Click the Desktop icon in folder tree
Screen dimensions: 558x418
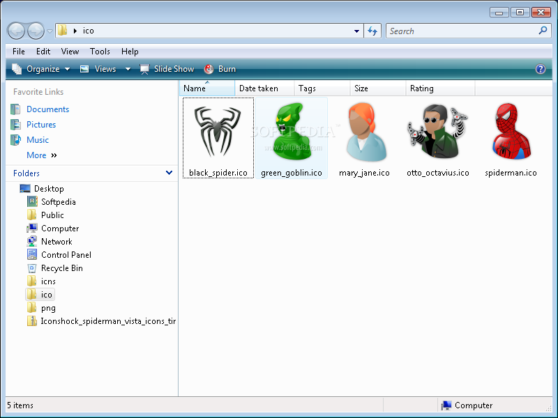[25, 188]
